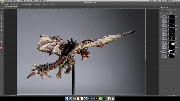180x101 pixels.
Task: Select the Type tool
Action: (x=1, y=36)
